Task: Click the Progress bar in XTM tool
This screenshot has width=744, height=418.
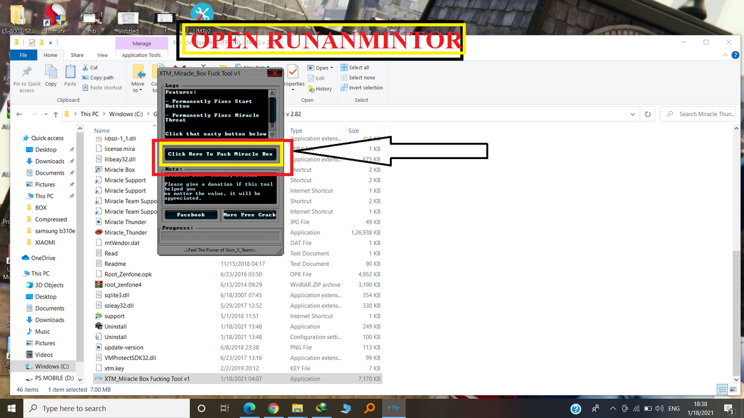Action: pos(220,236)
